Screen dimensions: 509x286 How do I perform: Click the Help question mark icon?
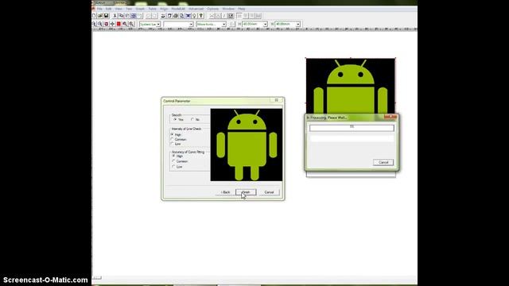pos(201,16)
